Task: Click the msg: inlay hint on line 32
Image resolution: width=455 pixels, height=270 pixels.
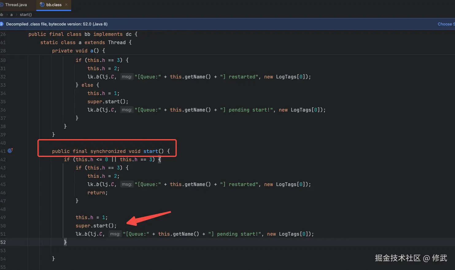Action: click(x=127, y=77)
